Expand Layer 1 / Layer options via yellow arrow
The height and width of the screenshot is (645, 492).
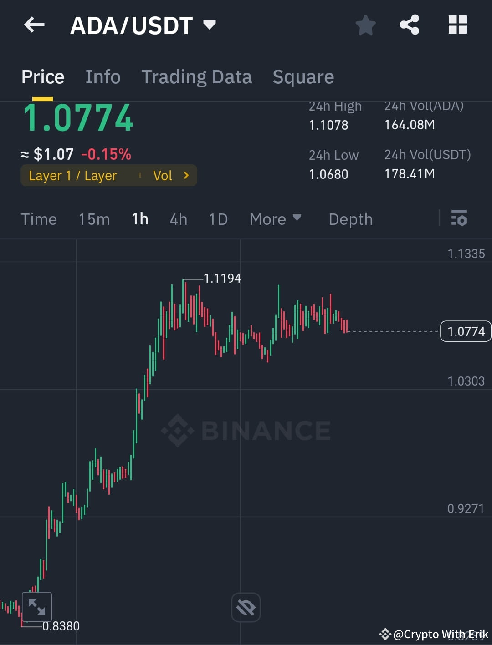pyautogui.click(x=186, y=175)
